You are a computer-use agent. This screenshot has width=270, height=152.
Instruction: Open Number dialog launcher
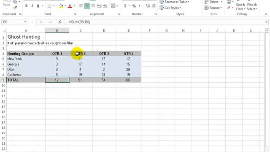(x=156, y=14)
